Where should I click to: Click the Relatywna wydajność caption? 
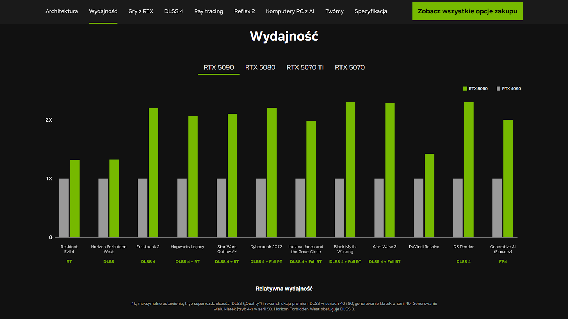pos(284,289)
